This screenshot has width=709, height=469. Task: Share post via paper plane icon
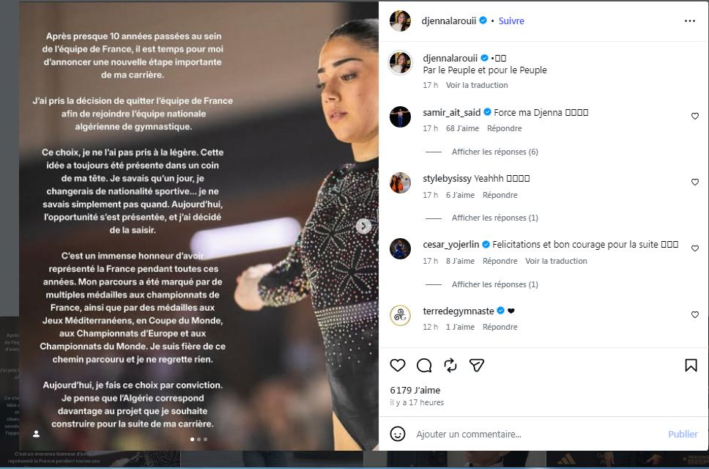point(477,365)
